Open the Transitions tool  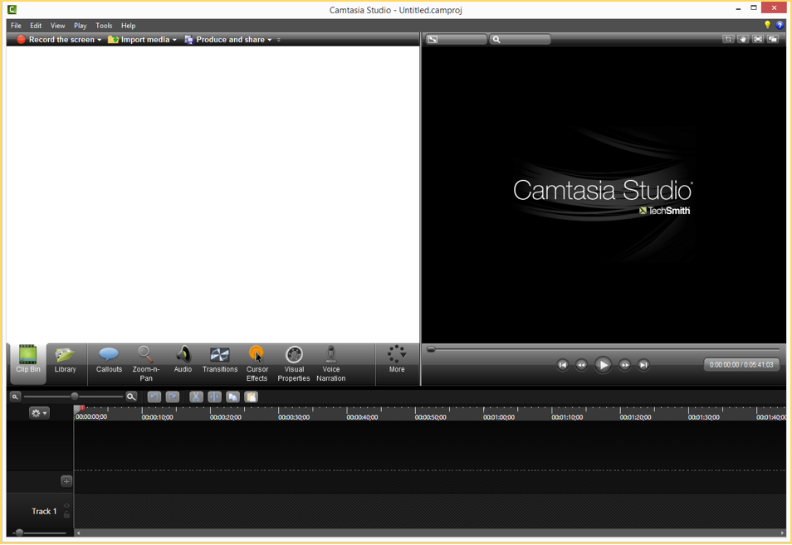[220, 359]
